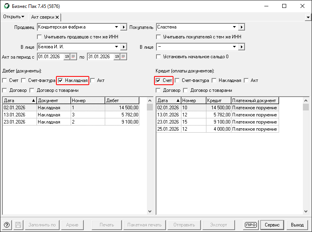
Task: Click the arrow button beside Продавец field
Action: [123, 27]
